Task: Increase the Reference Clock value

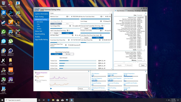Action: 80,16
